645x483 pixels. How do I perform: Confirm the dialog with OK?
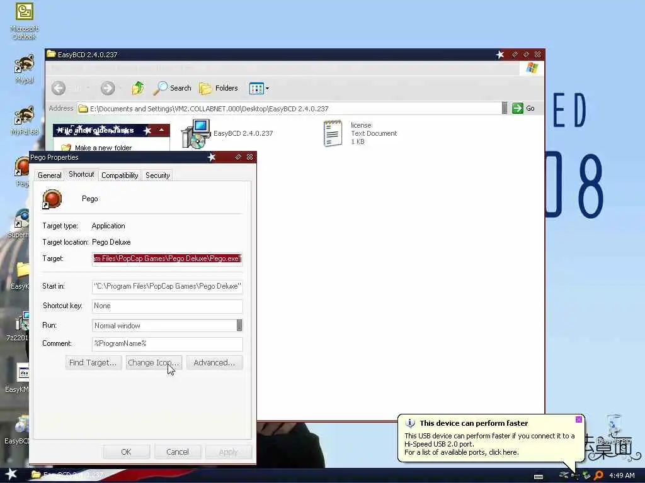click(x=126, y=452)
